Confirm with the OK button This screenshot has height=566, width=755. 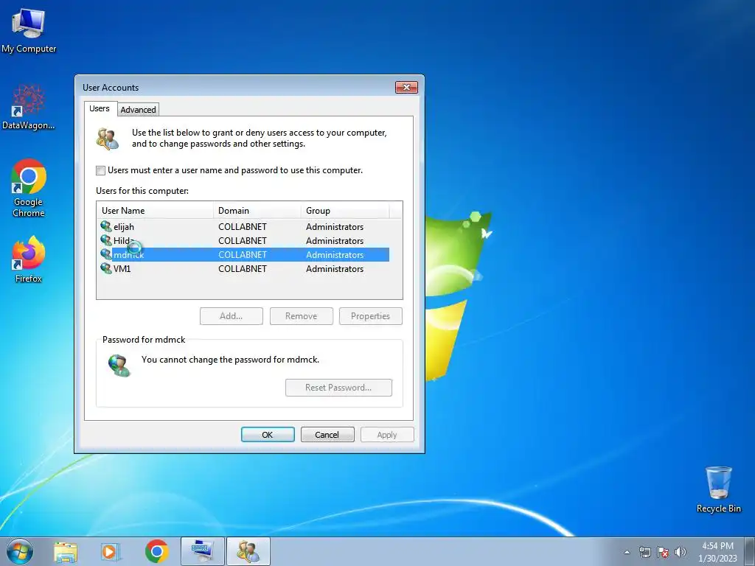268,435
